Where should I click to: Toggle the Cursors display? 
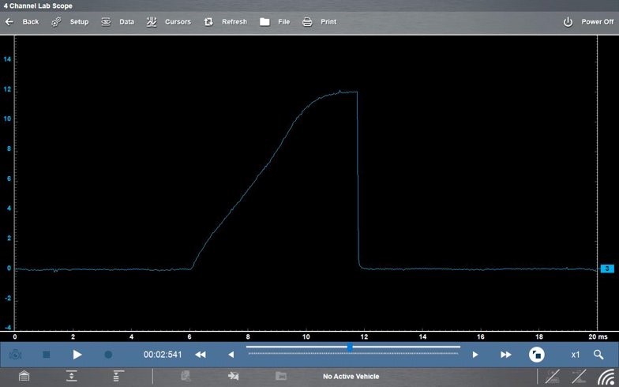[168, 21]
